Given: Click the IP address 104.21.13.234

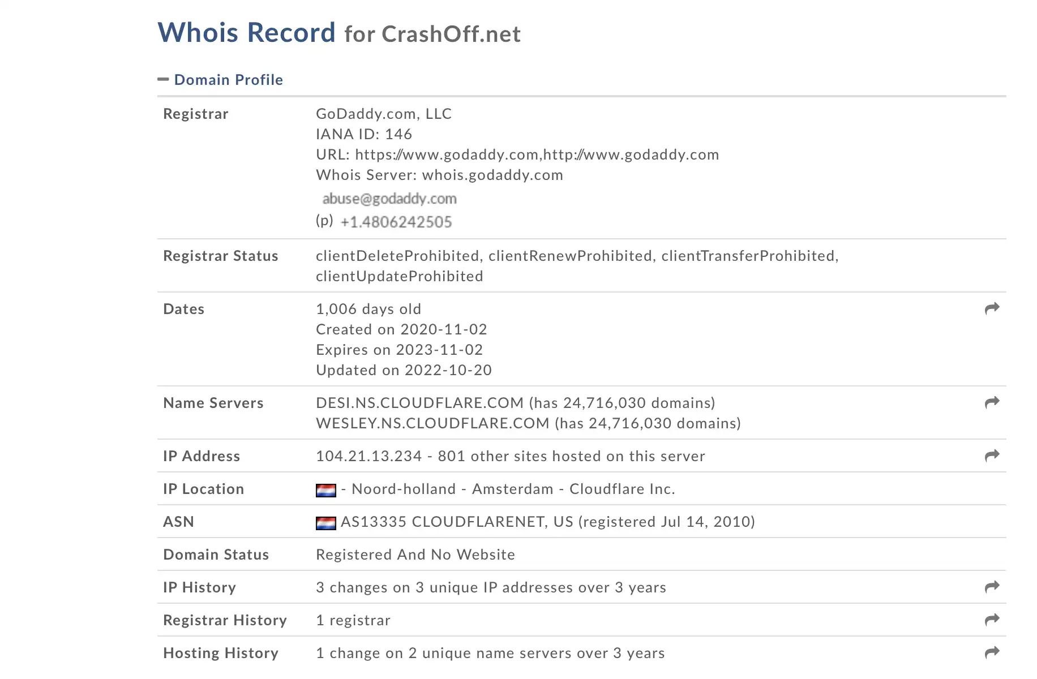Looking at the screenshot, I should [x=369, y=456].
